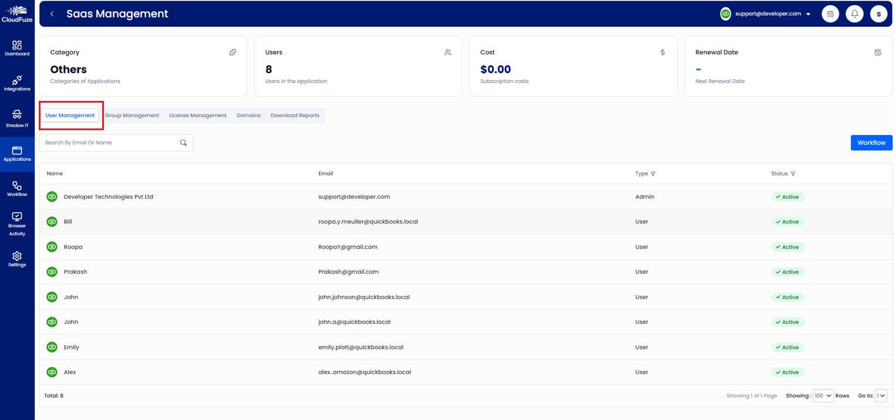895x420 pixels.
Task: Open the Settings gear in the sidebar
Action: coord(17,260)
